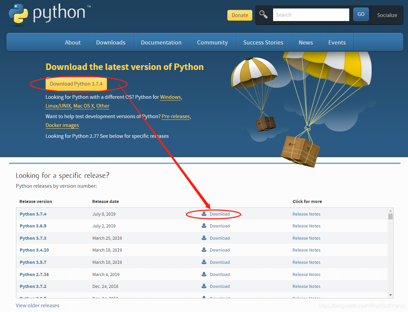Open Release Notes for Python 3.7.3

pyautogui.click(x=306, y=238)
